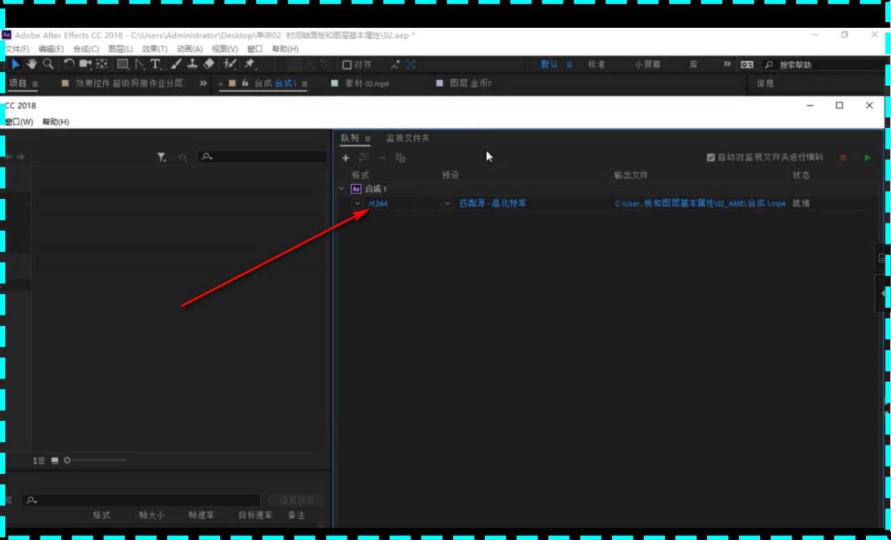Pick the Rotation tool
Image resolution: width=891 pixels, height=540 pixels.
coord(69,64)
